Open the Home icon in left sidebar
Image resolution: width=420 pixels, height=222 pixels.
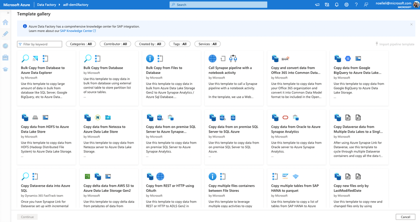(x=5, y=22)
